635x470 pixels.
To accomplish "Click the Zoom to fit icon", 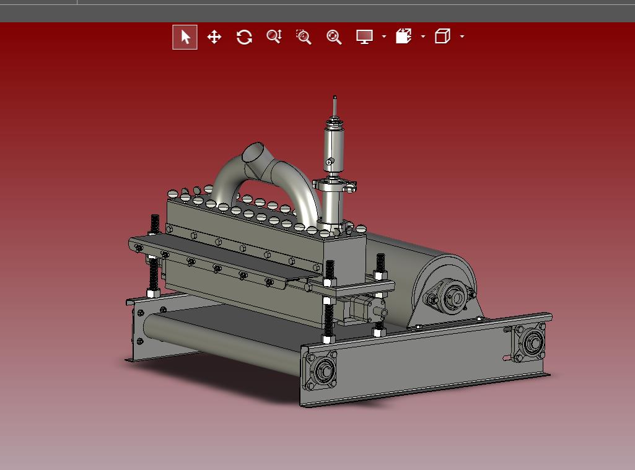I will 334,37.
